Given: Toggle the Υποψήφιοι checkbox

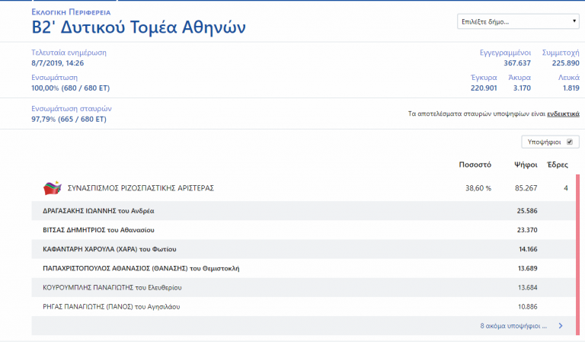Looking at the screenshot, I should coord(570,142).
